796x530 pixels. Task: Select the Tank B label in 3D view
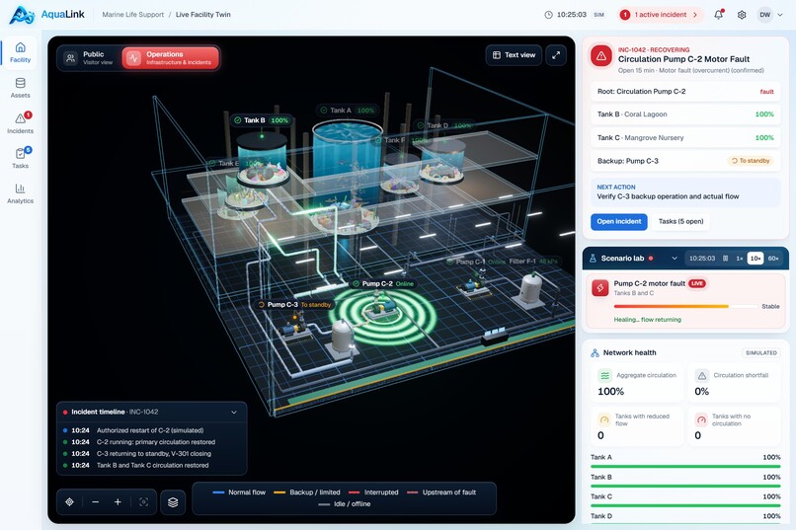261,120
